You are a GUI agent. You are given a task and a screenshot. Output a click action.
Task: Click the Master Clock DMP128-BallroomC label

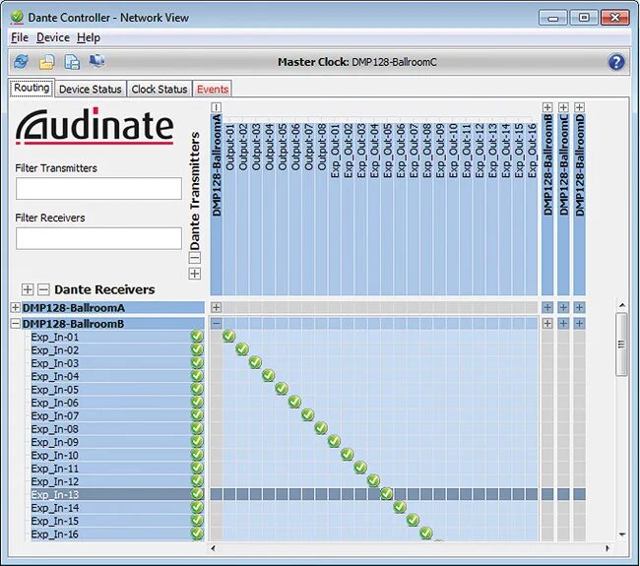357,62
